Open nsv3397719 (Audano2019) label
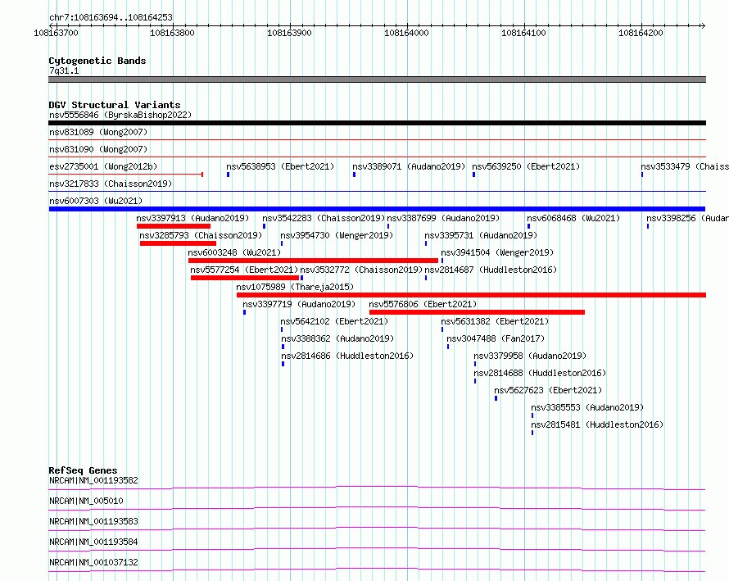Screen dimensions: 729x581 tap(299, 304)
